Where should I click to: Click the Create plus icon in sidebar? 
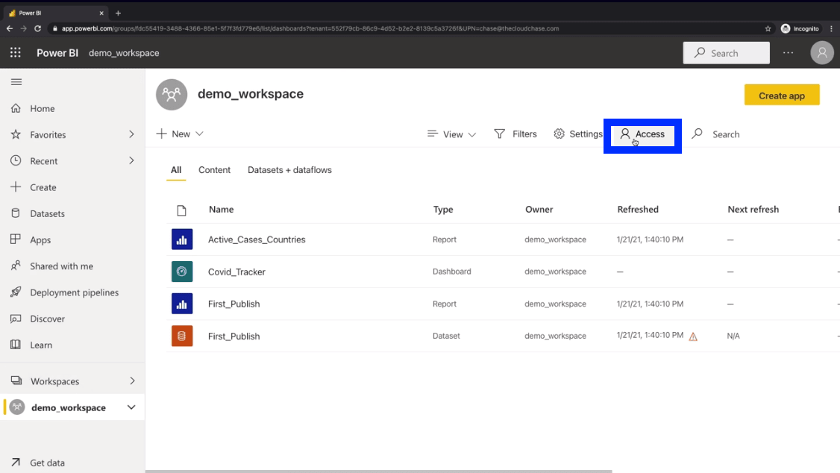[x=16, y=187]
